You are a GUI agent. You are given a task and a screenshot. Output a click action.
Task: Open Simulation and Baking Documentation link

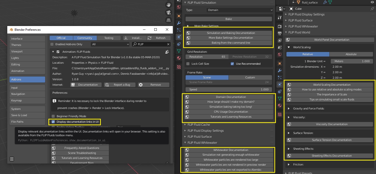click(x=229, y=33)
